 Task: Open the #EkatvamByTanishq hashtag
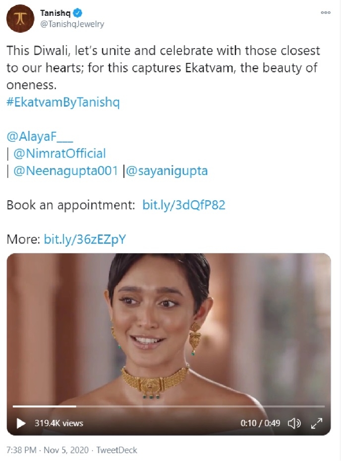tap(63, 103)
